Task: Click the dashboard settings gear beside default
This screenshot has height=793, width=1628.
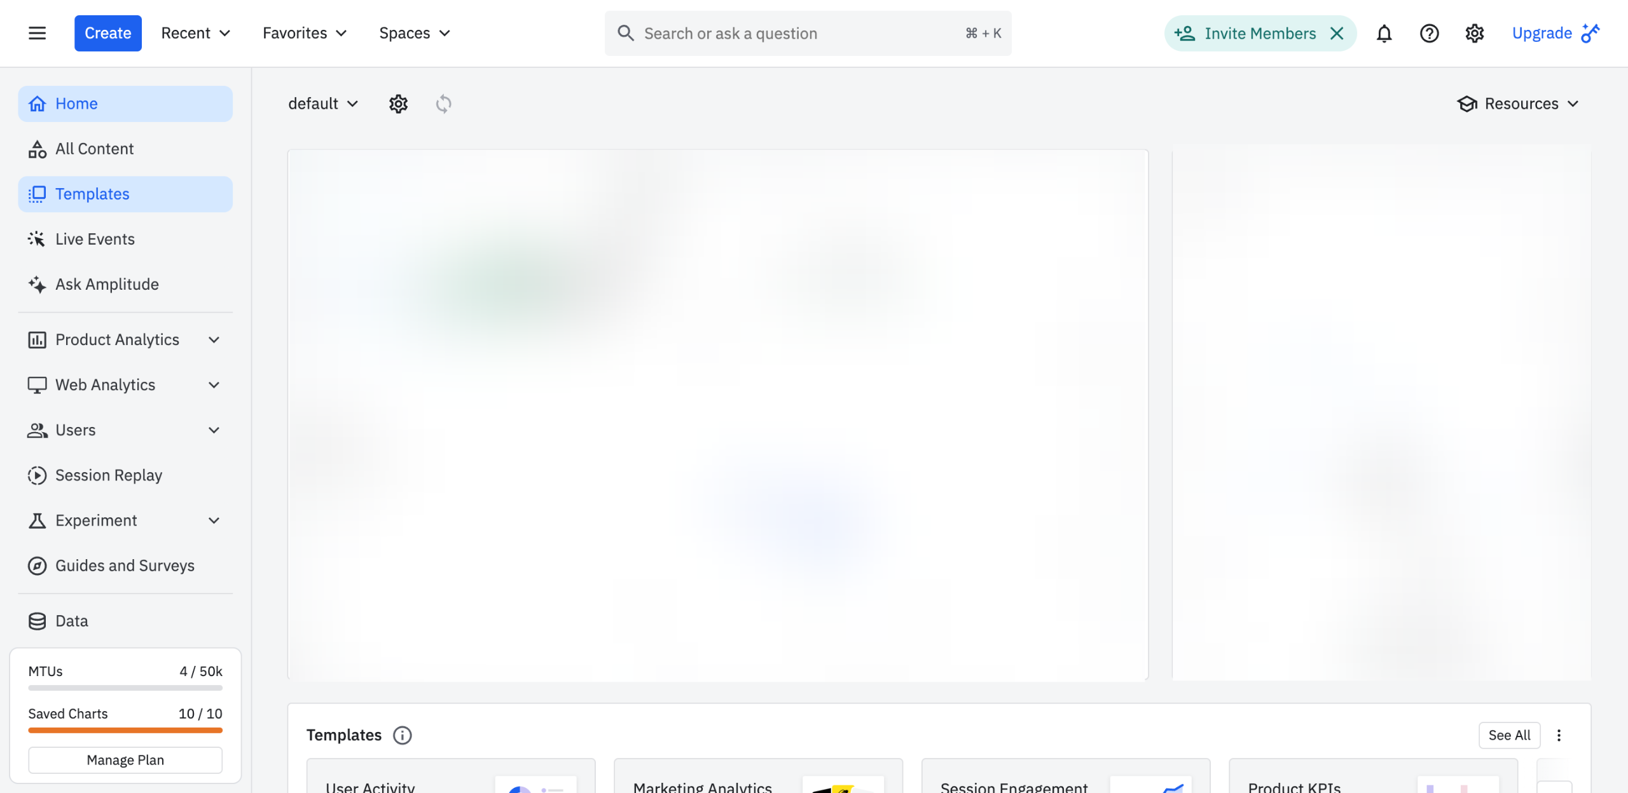Action: click(x=398, y=104)
